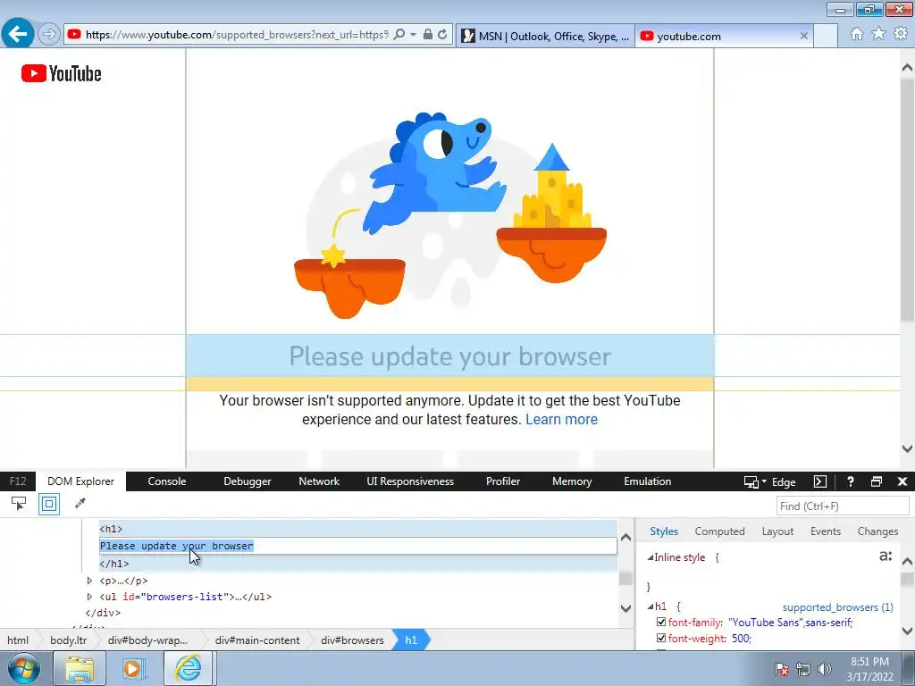Open the Changes pane tab
Viewport: 915px width, 686px height.
(877, 531)
